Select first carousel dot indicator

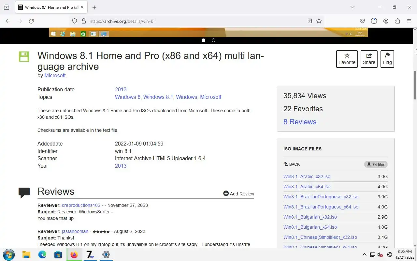click(x=204, y=40)
